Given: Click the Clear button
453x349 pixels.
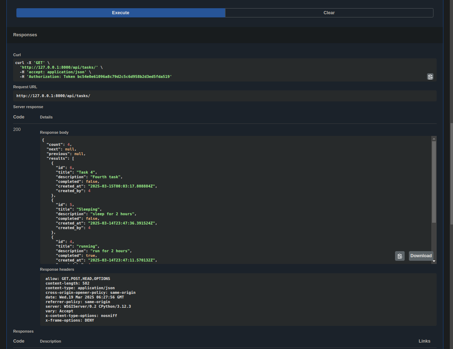Looking at the screenshot, I should pos(329,13).
